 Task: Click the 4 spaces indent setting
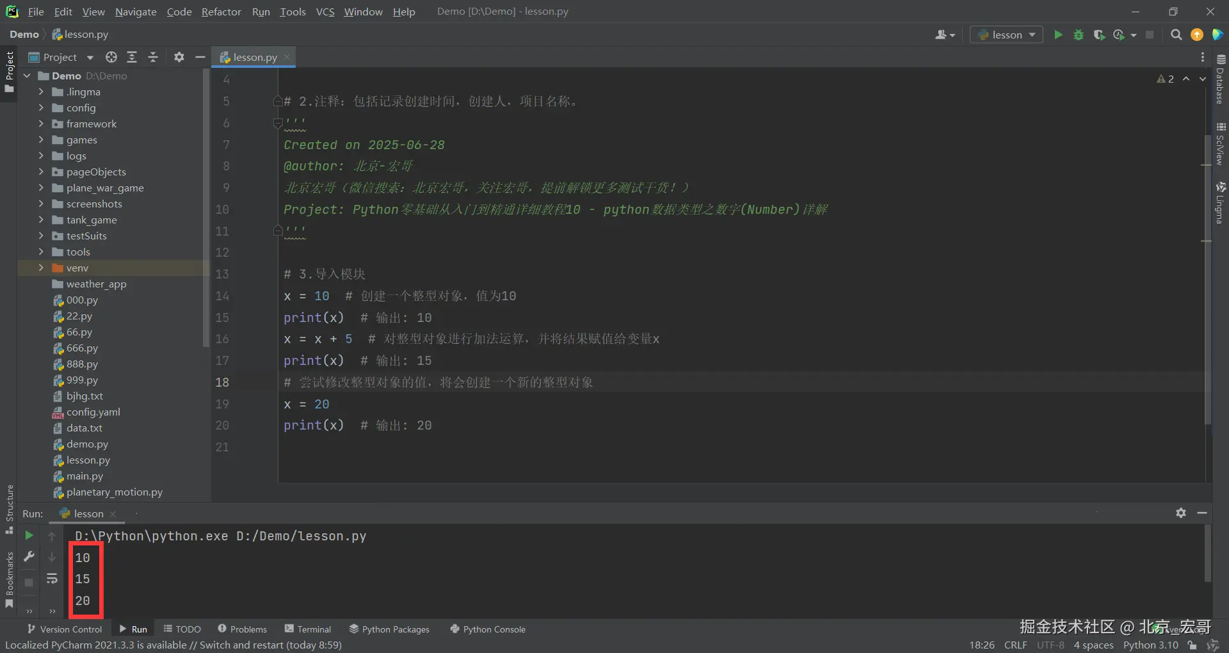click(x=1093, y=645)
